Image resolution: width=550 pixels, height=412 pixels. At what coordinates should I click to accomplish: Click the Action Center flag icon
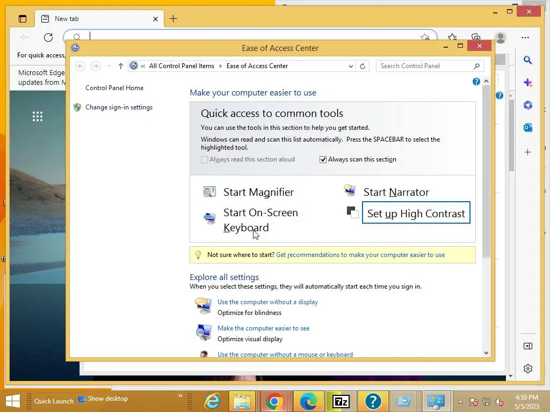474,402
